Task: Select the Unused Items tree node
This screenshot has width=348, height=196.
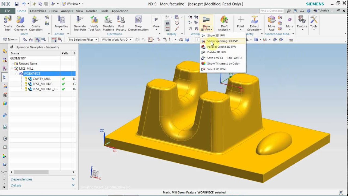Action: coord(28,63)
